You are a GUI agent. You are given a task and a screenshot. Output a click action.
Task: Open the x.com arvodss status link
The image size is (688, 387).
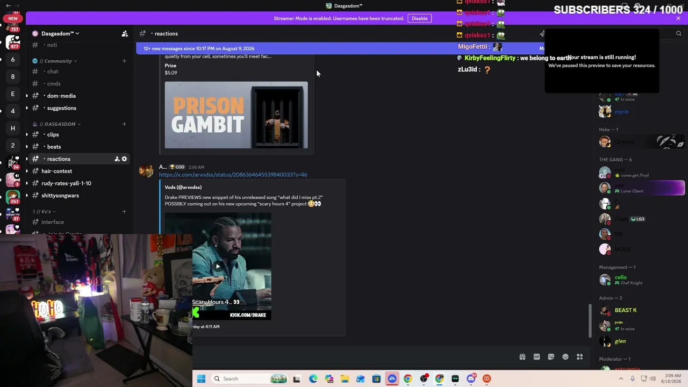(x=233, y=175)
